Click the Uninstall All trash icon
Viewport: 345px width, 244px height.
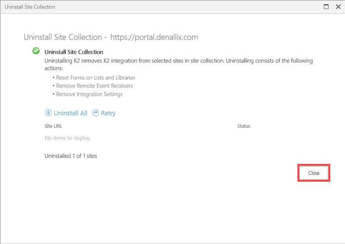click(x=48, y=113)
